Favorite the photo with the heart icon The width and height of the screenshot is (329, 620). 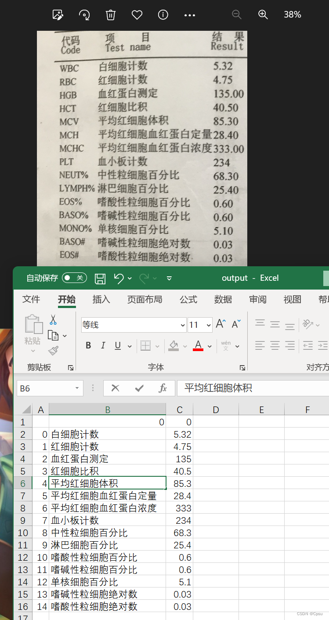click(x=137, y=15)
